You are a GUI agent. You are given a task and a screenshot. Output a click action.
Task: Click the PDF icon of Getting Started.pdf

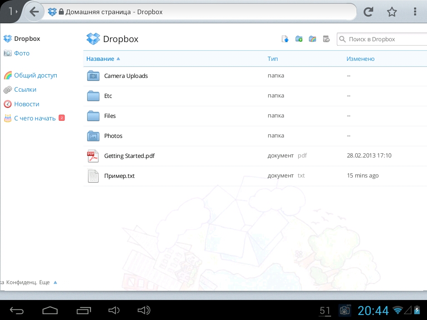(93, 156)
